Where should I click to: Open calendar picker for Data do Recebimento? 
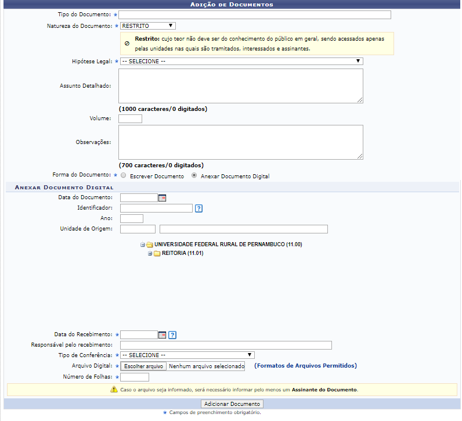click(163, 335)
